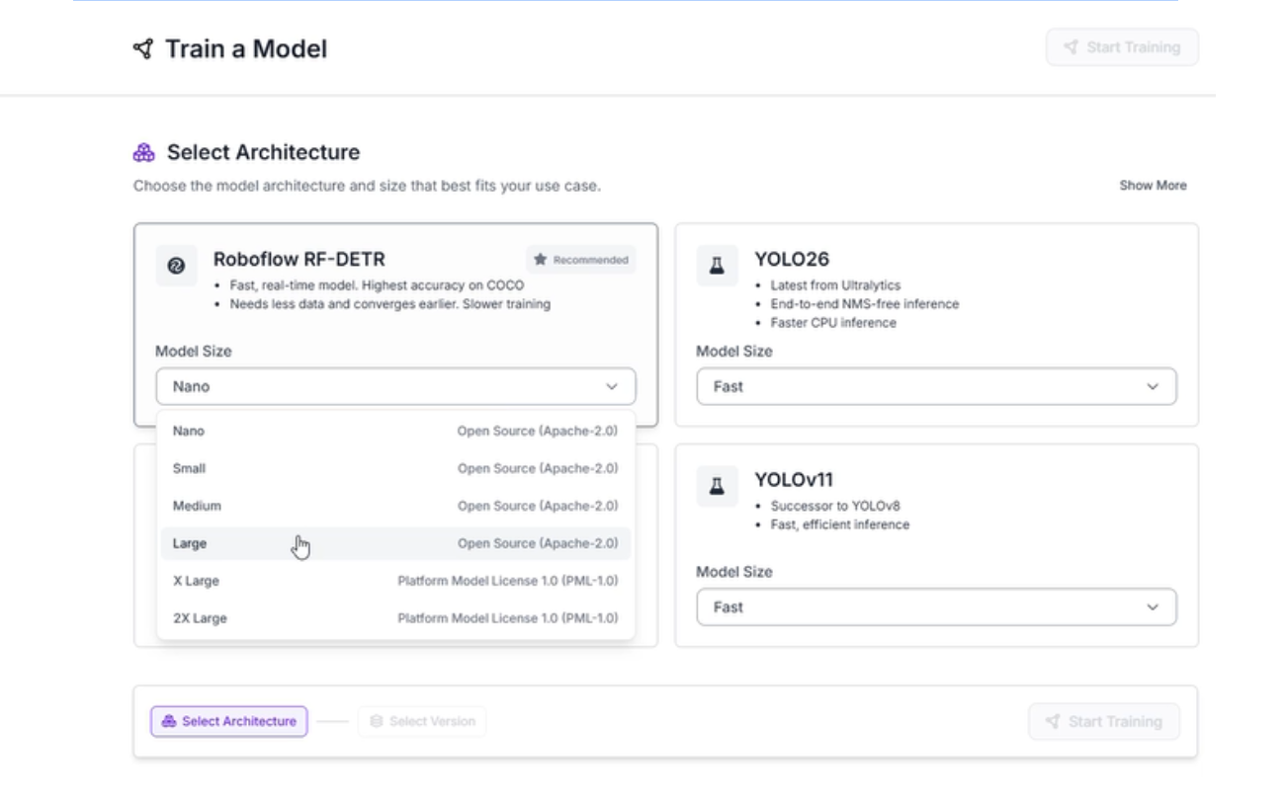Click the Select Architecture step button
The height and width of the screenshot is (806, 1287).
pos(229,721)
